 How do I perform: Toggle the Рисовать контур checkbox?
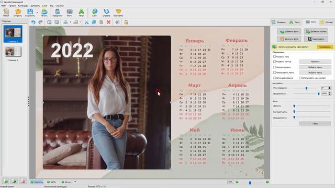(x=274, y=62)
